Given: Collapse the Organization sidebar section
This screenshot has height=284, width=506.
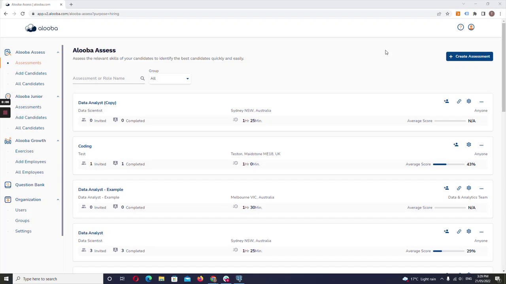Looking at the screenshot, I should (x=58, y=200).
